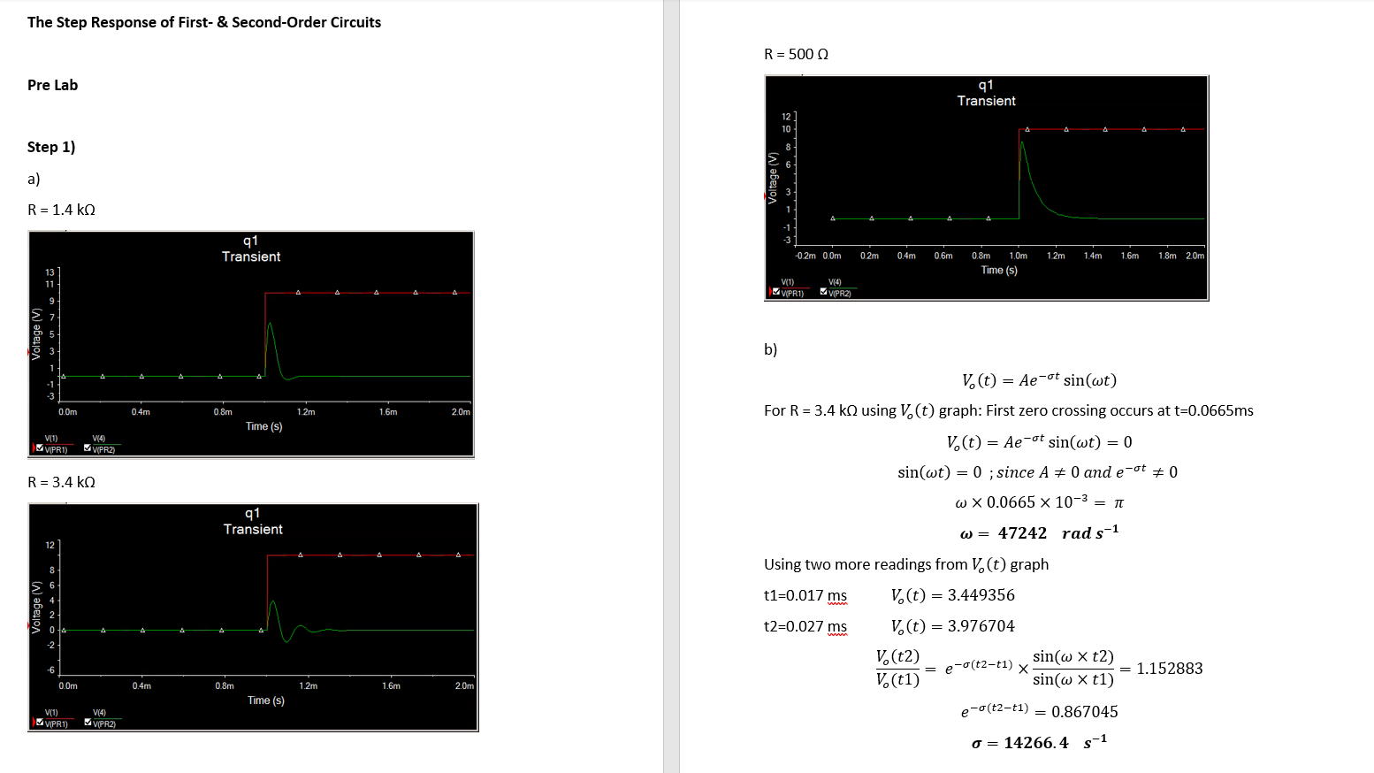Toggle V(PR1) checkbox in R = 1.4 kΩ graph
Image resolution: width=1374 pixels, height=773 pixels.
pos(41,448)
